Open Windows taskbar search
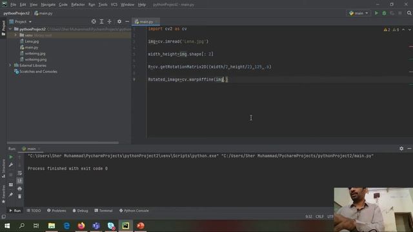The height and width of the screenshot is (232, 413). coord(22,226)
